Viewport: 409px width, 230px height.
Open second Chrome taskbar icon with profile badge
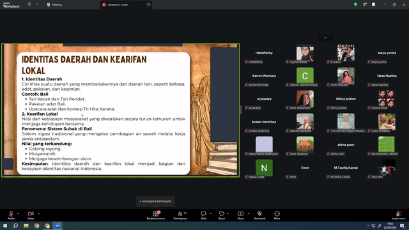[47, 226]
